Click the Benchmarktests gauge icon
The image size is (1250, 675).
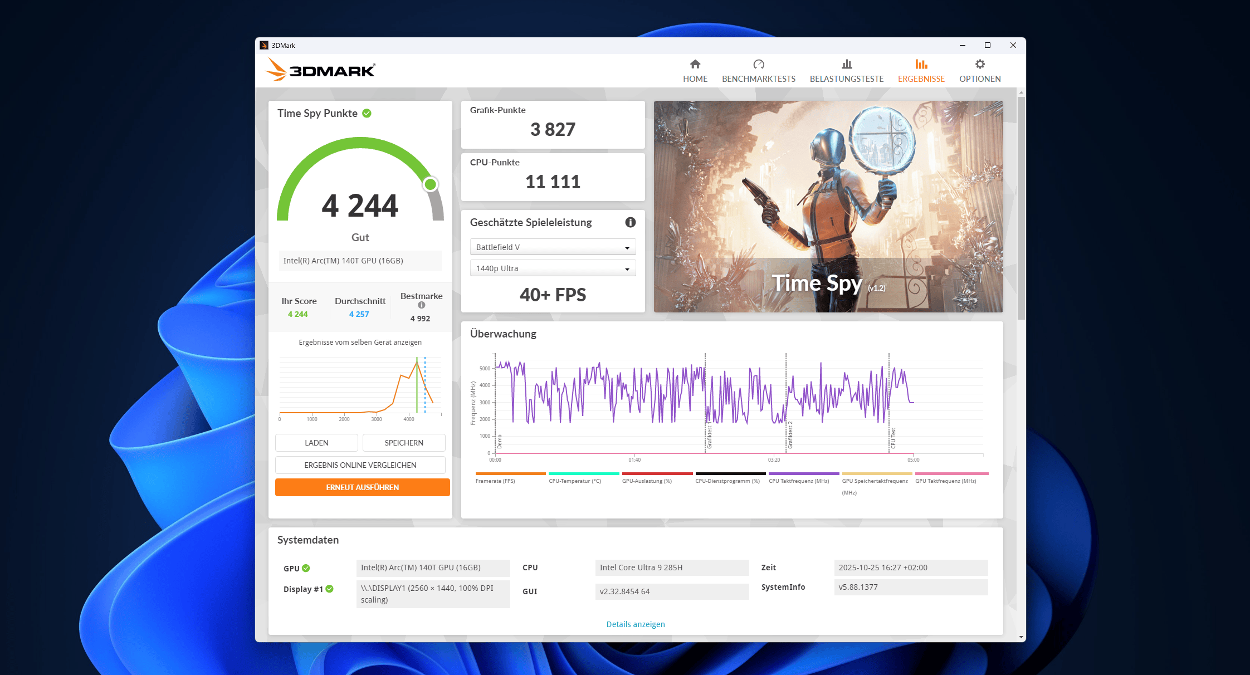click(x=759, y=64)
